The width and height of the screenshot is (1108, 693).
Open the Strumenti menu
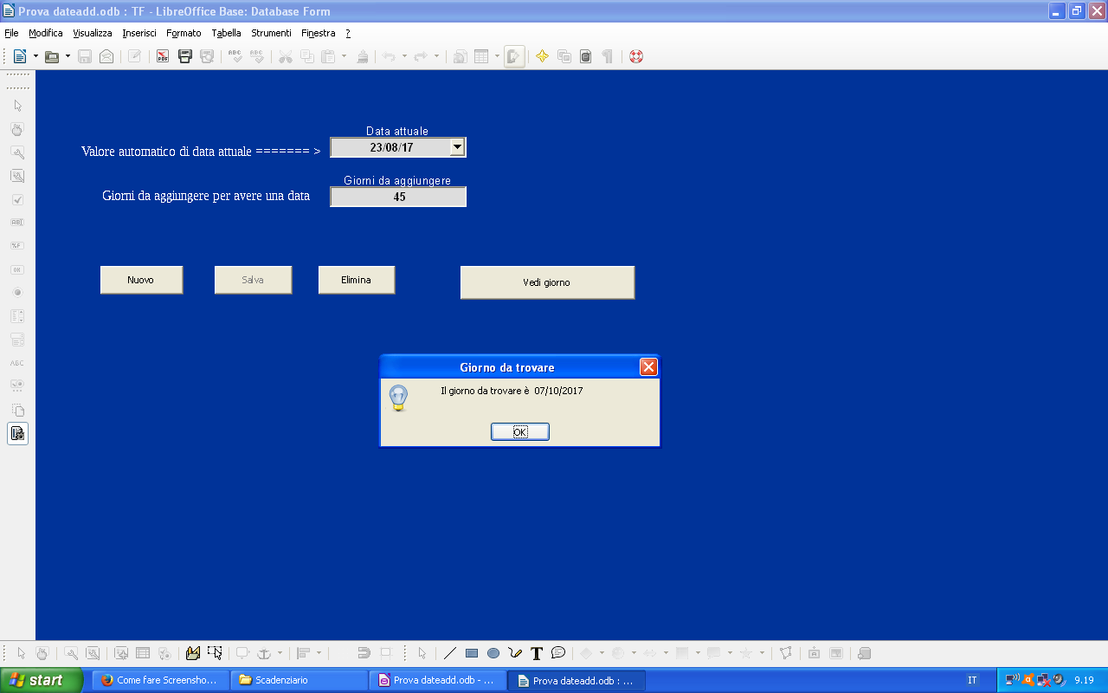coord(271,33)
